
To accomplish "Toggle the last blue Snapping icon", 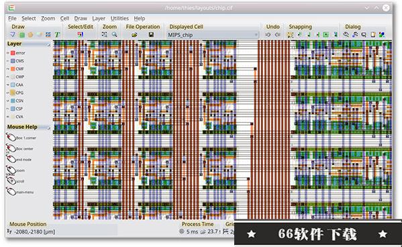I will point(335,34).
